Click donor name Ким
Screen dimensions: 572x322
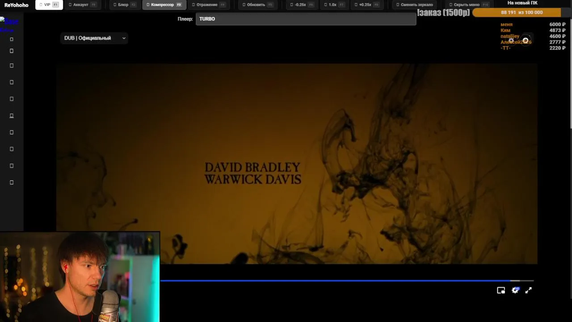pos(505,30)
